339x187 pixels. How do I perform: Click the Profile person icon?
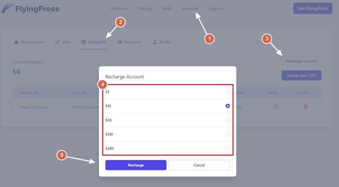coord(155,42)
